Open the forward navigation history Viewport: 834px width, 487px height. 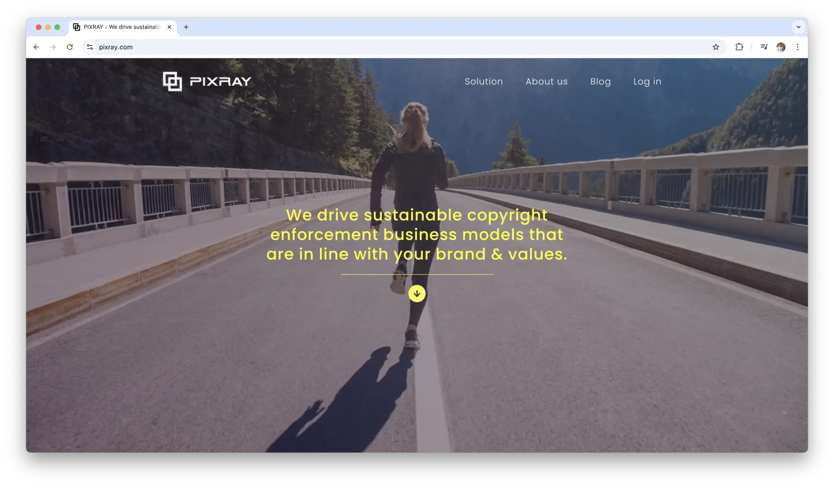click(53, 46)
